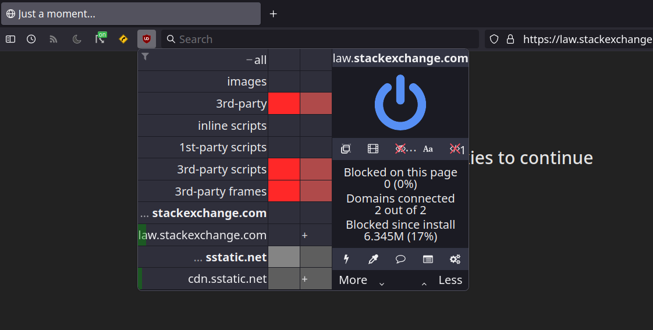This screenshot has height=330, width=653.
Task: Click 'Blocked since install 6.345M (17%)' text
Action: point(400,230)
